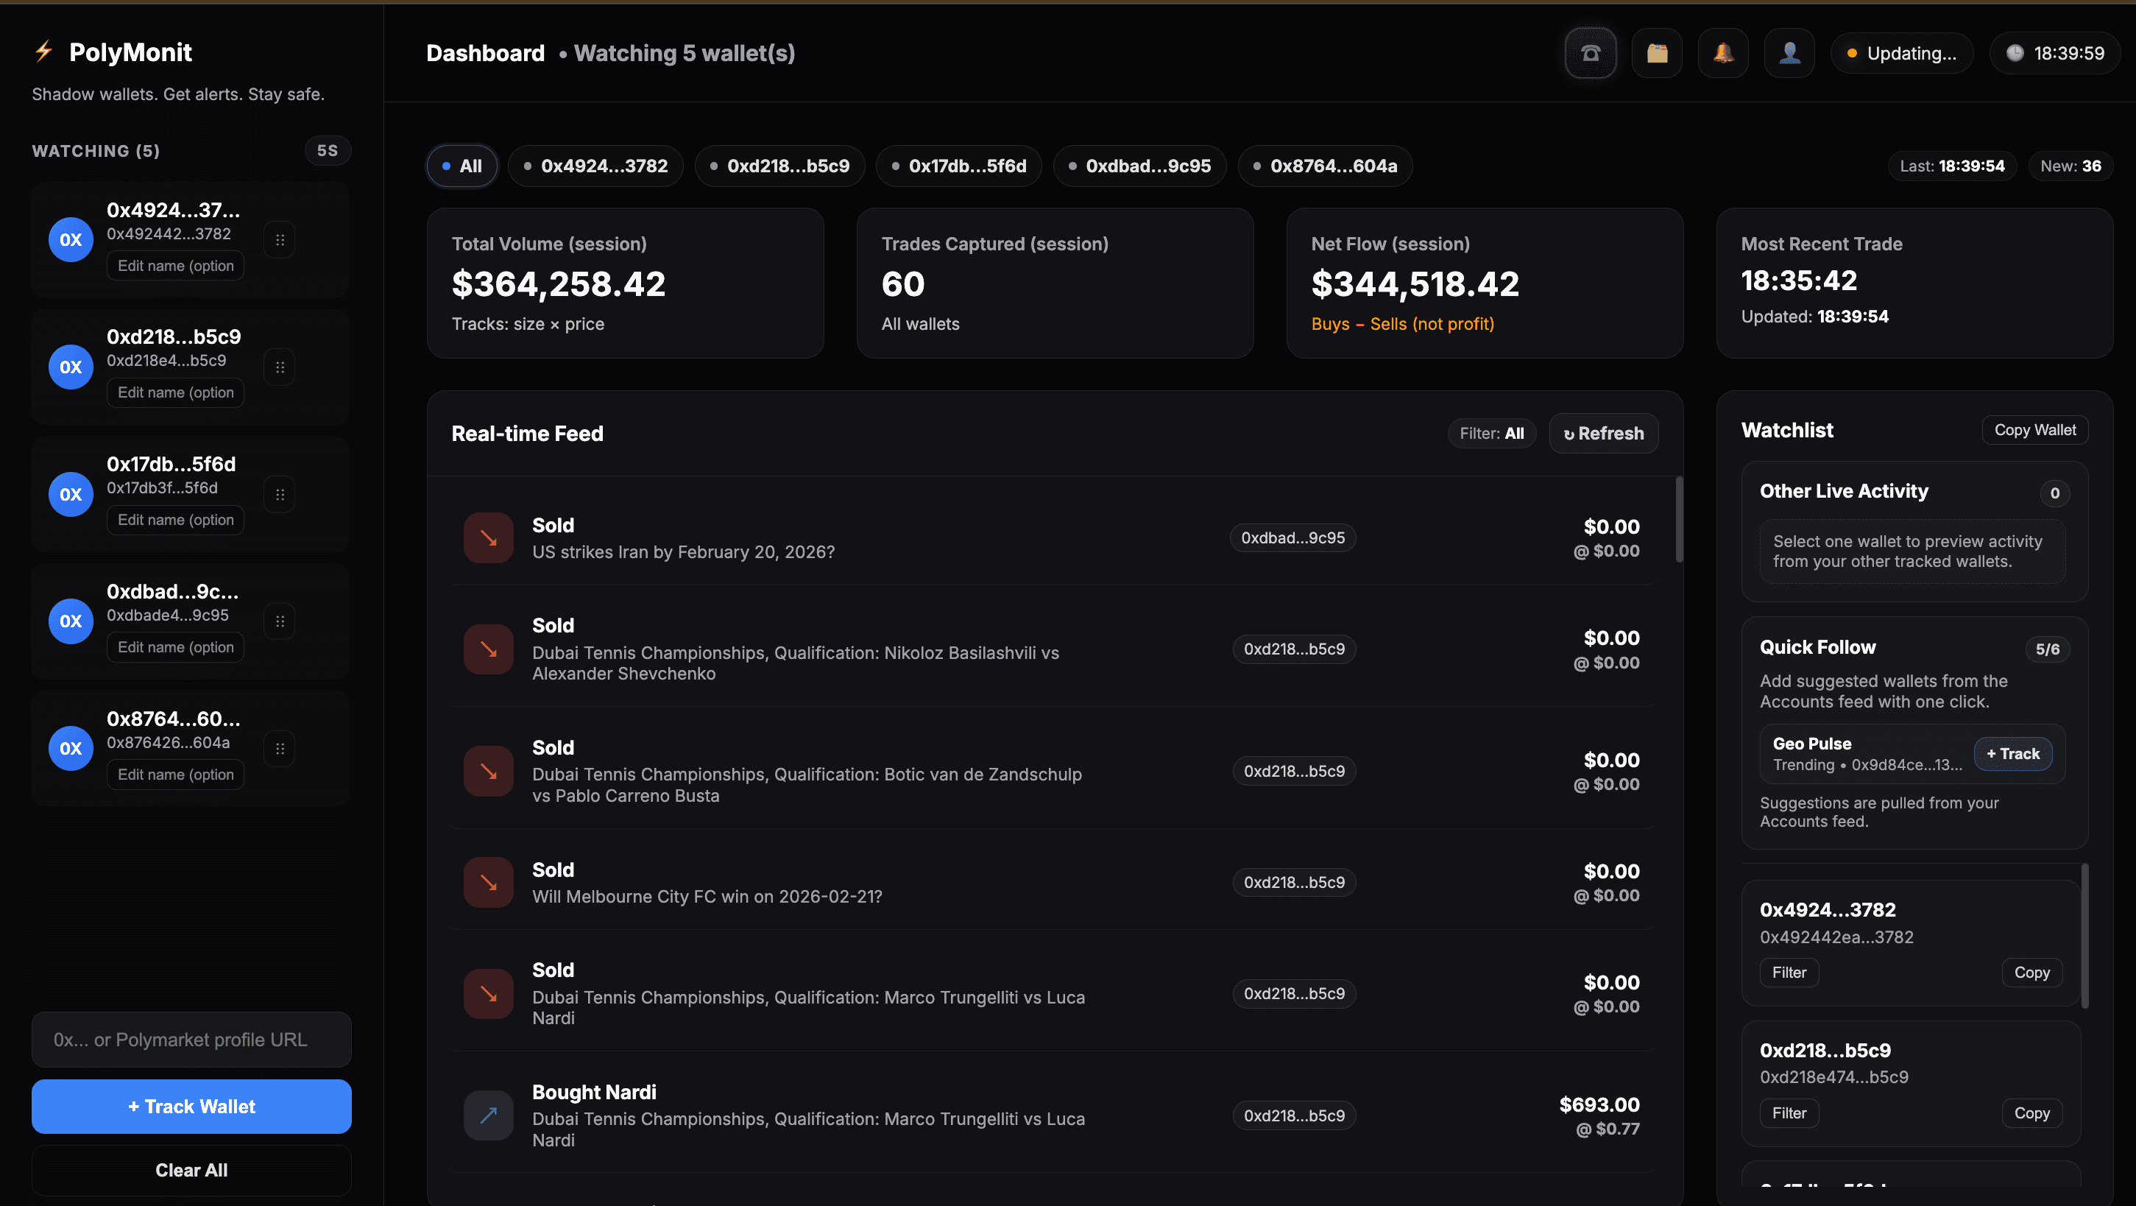Select the All wallets tab
The image size is (2136, 1206).
click(461, 166)
